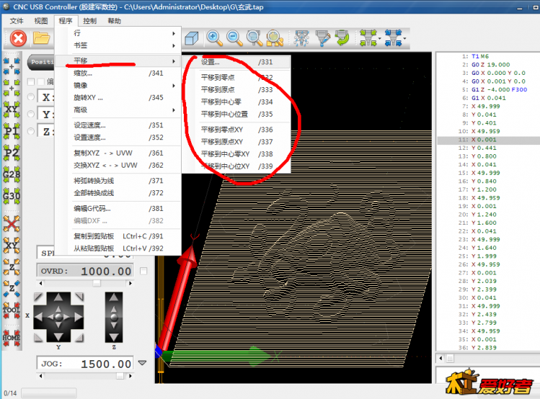540x399 pixels.
Task: Click the XY green arrows sidebar icon
Action: click(x=12, y=109)
